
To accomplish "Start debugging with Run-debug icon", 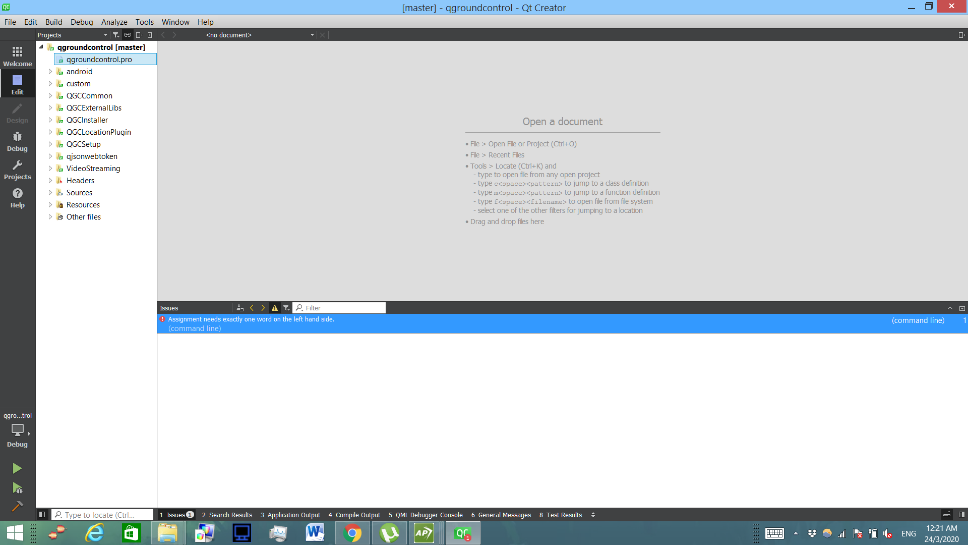I will coord(17,488).
